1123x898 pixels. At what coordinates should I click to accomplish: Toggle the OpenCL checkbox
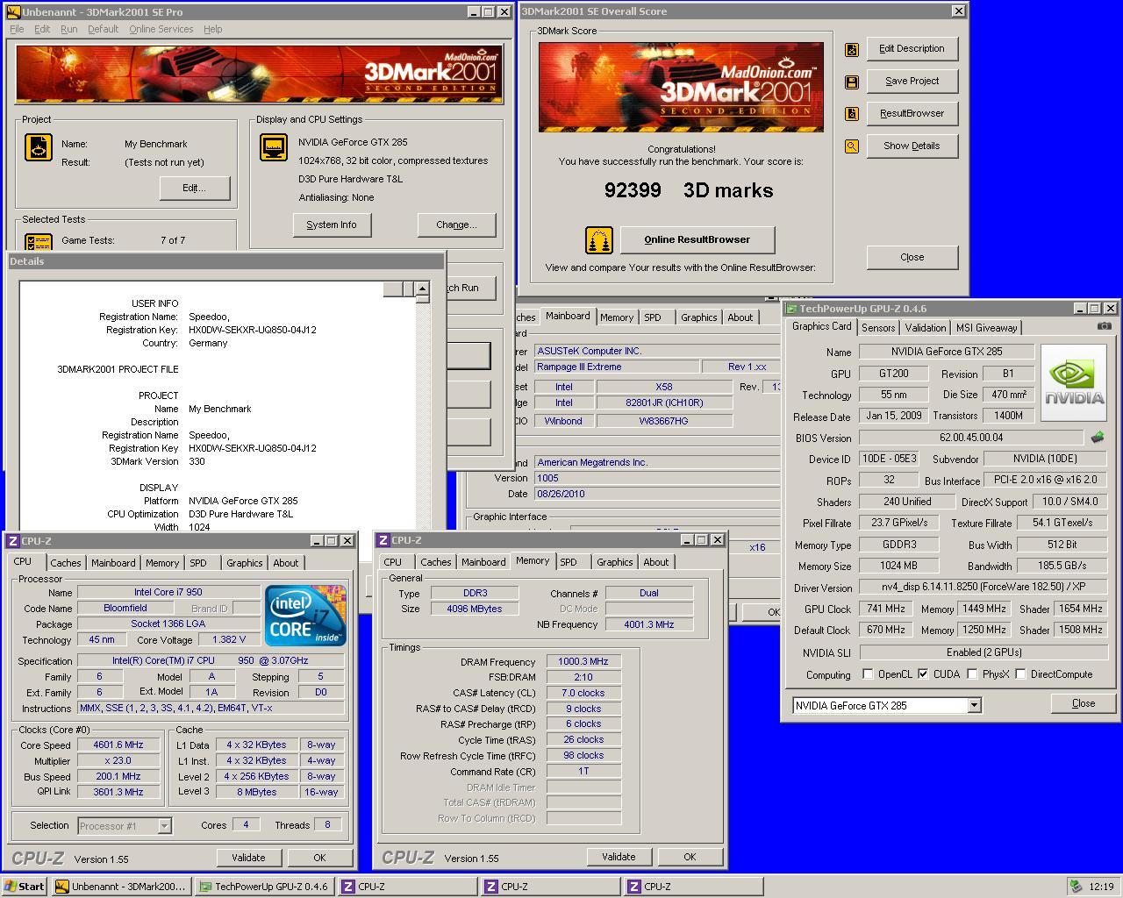868,674
